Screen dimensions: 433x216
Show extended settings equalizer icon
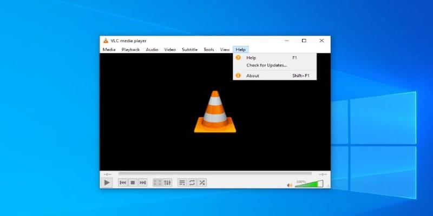(167, 183)
